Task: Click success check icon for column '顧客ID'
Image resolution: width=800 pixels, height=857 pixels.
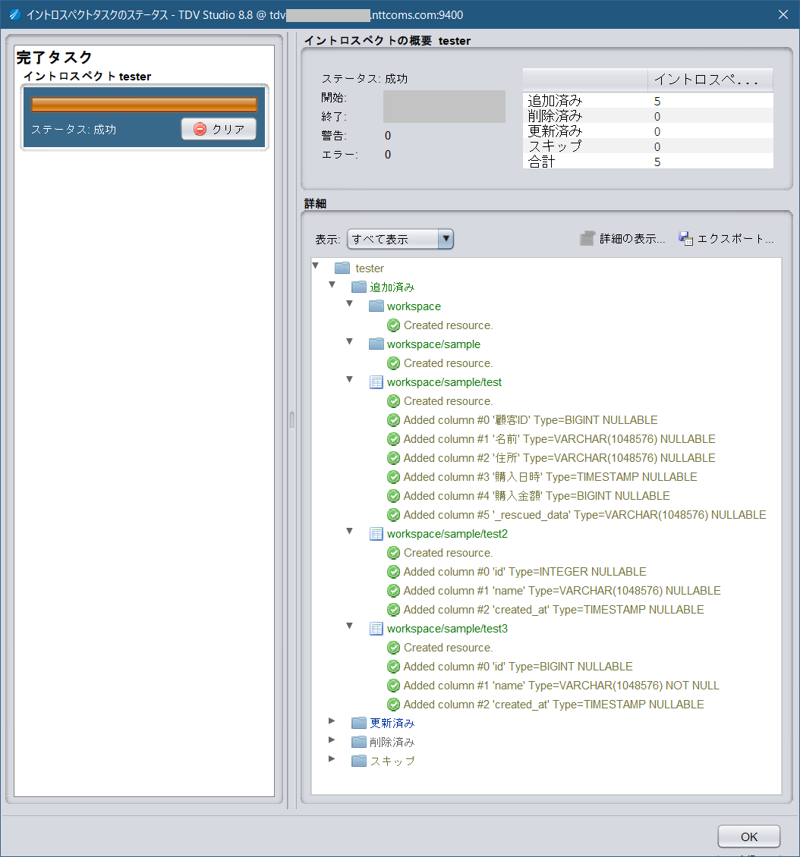Action: (393, 419)
